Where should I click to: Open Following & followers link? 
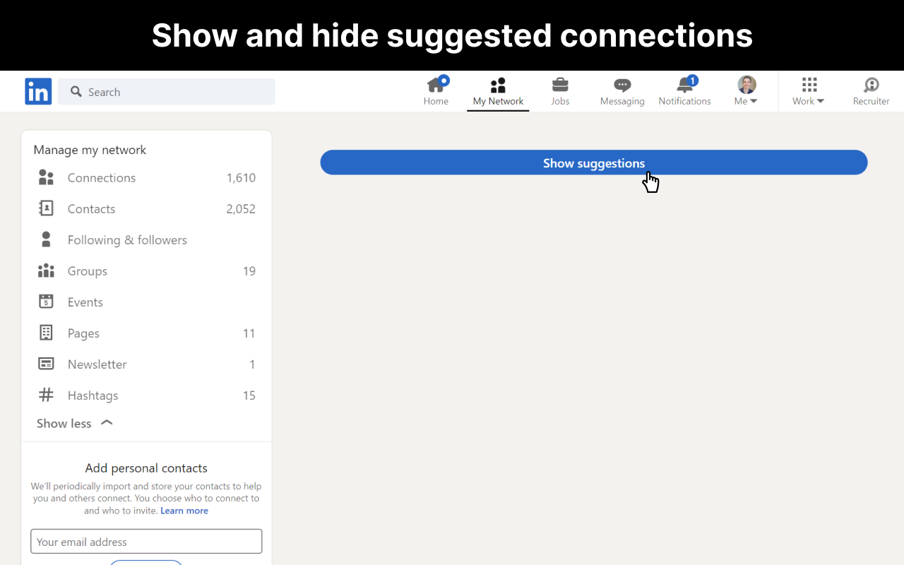tap(127, 239)
